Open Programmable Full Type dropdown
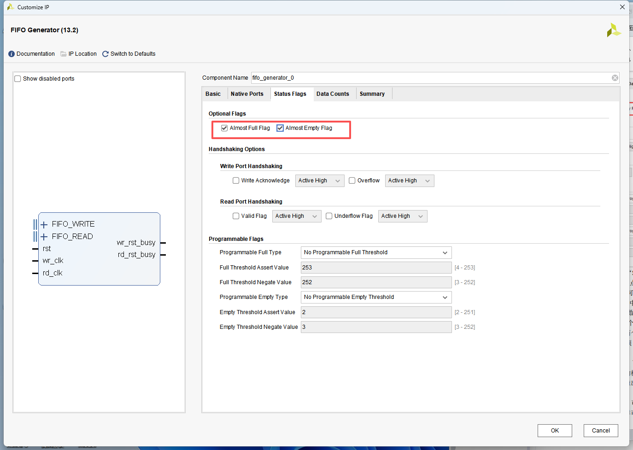This screenshot has height=450, width=633. 376,252
